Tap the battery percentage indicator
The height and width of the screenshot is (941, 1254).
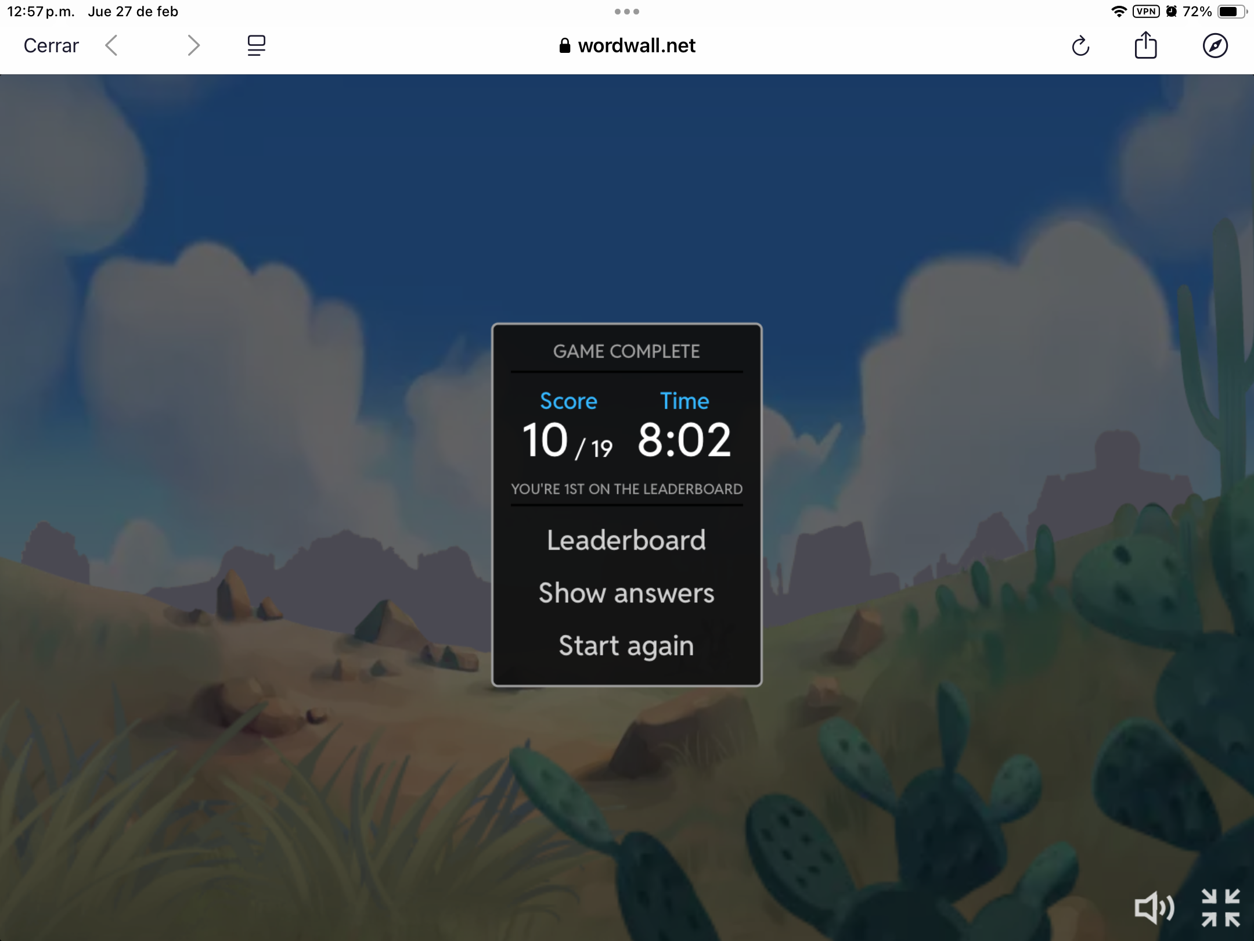coord(1197,12)
